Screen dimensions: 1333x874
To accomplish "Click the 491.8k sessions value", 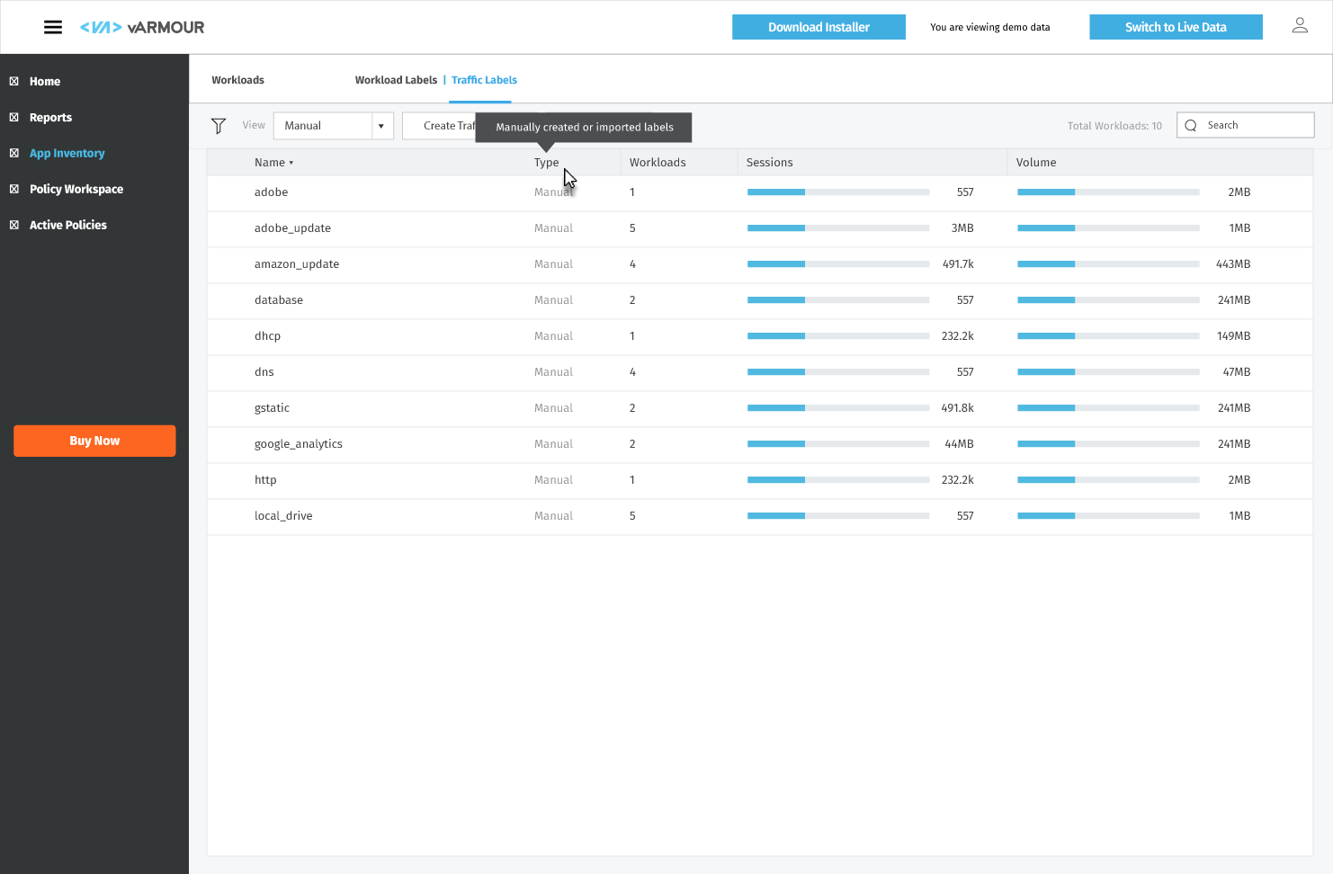I will point(957,408).
